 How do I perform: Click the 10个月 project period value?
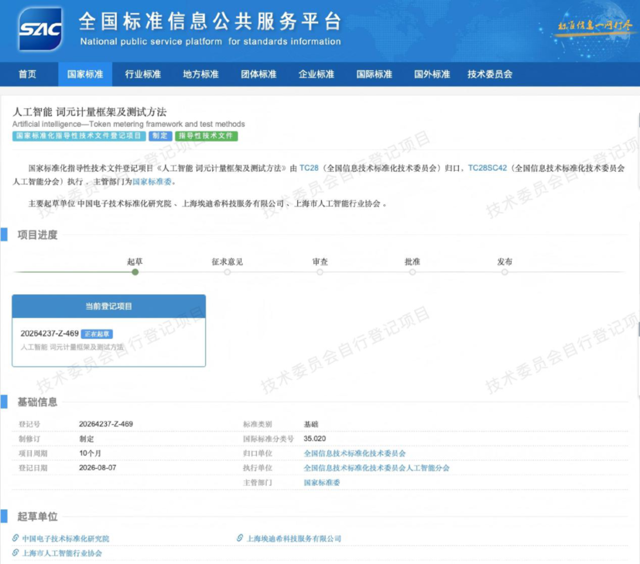[x=90, y=453]
